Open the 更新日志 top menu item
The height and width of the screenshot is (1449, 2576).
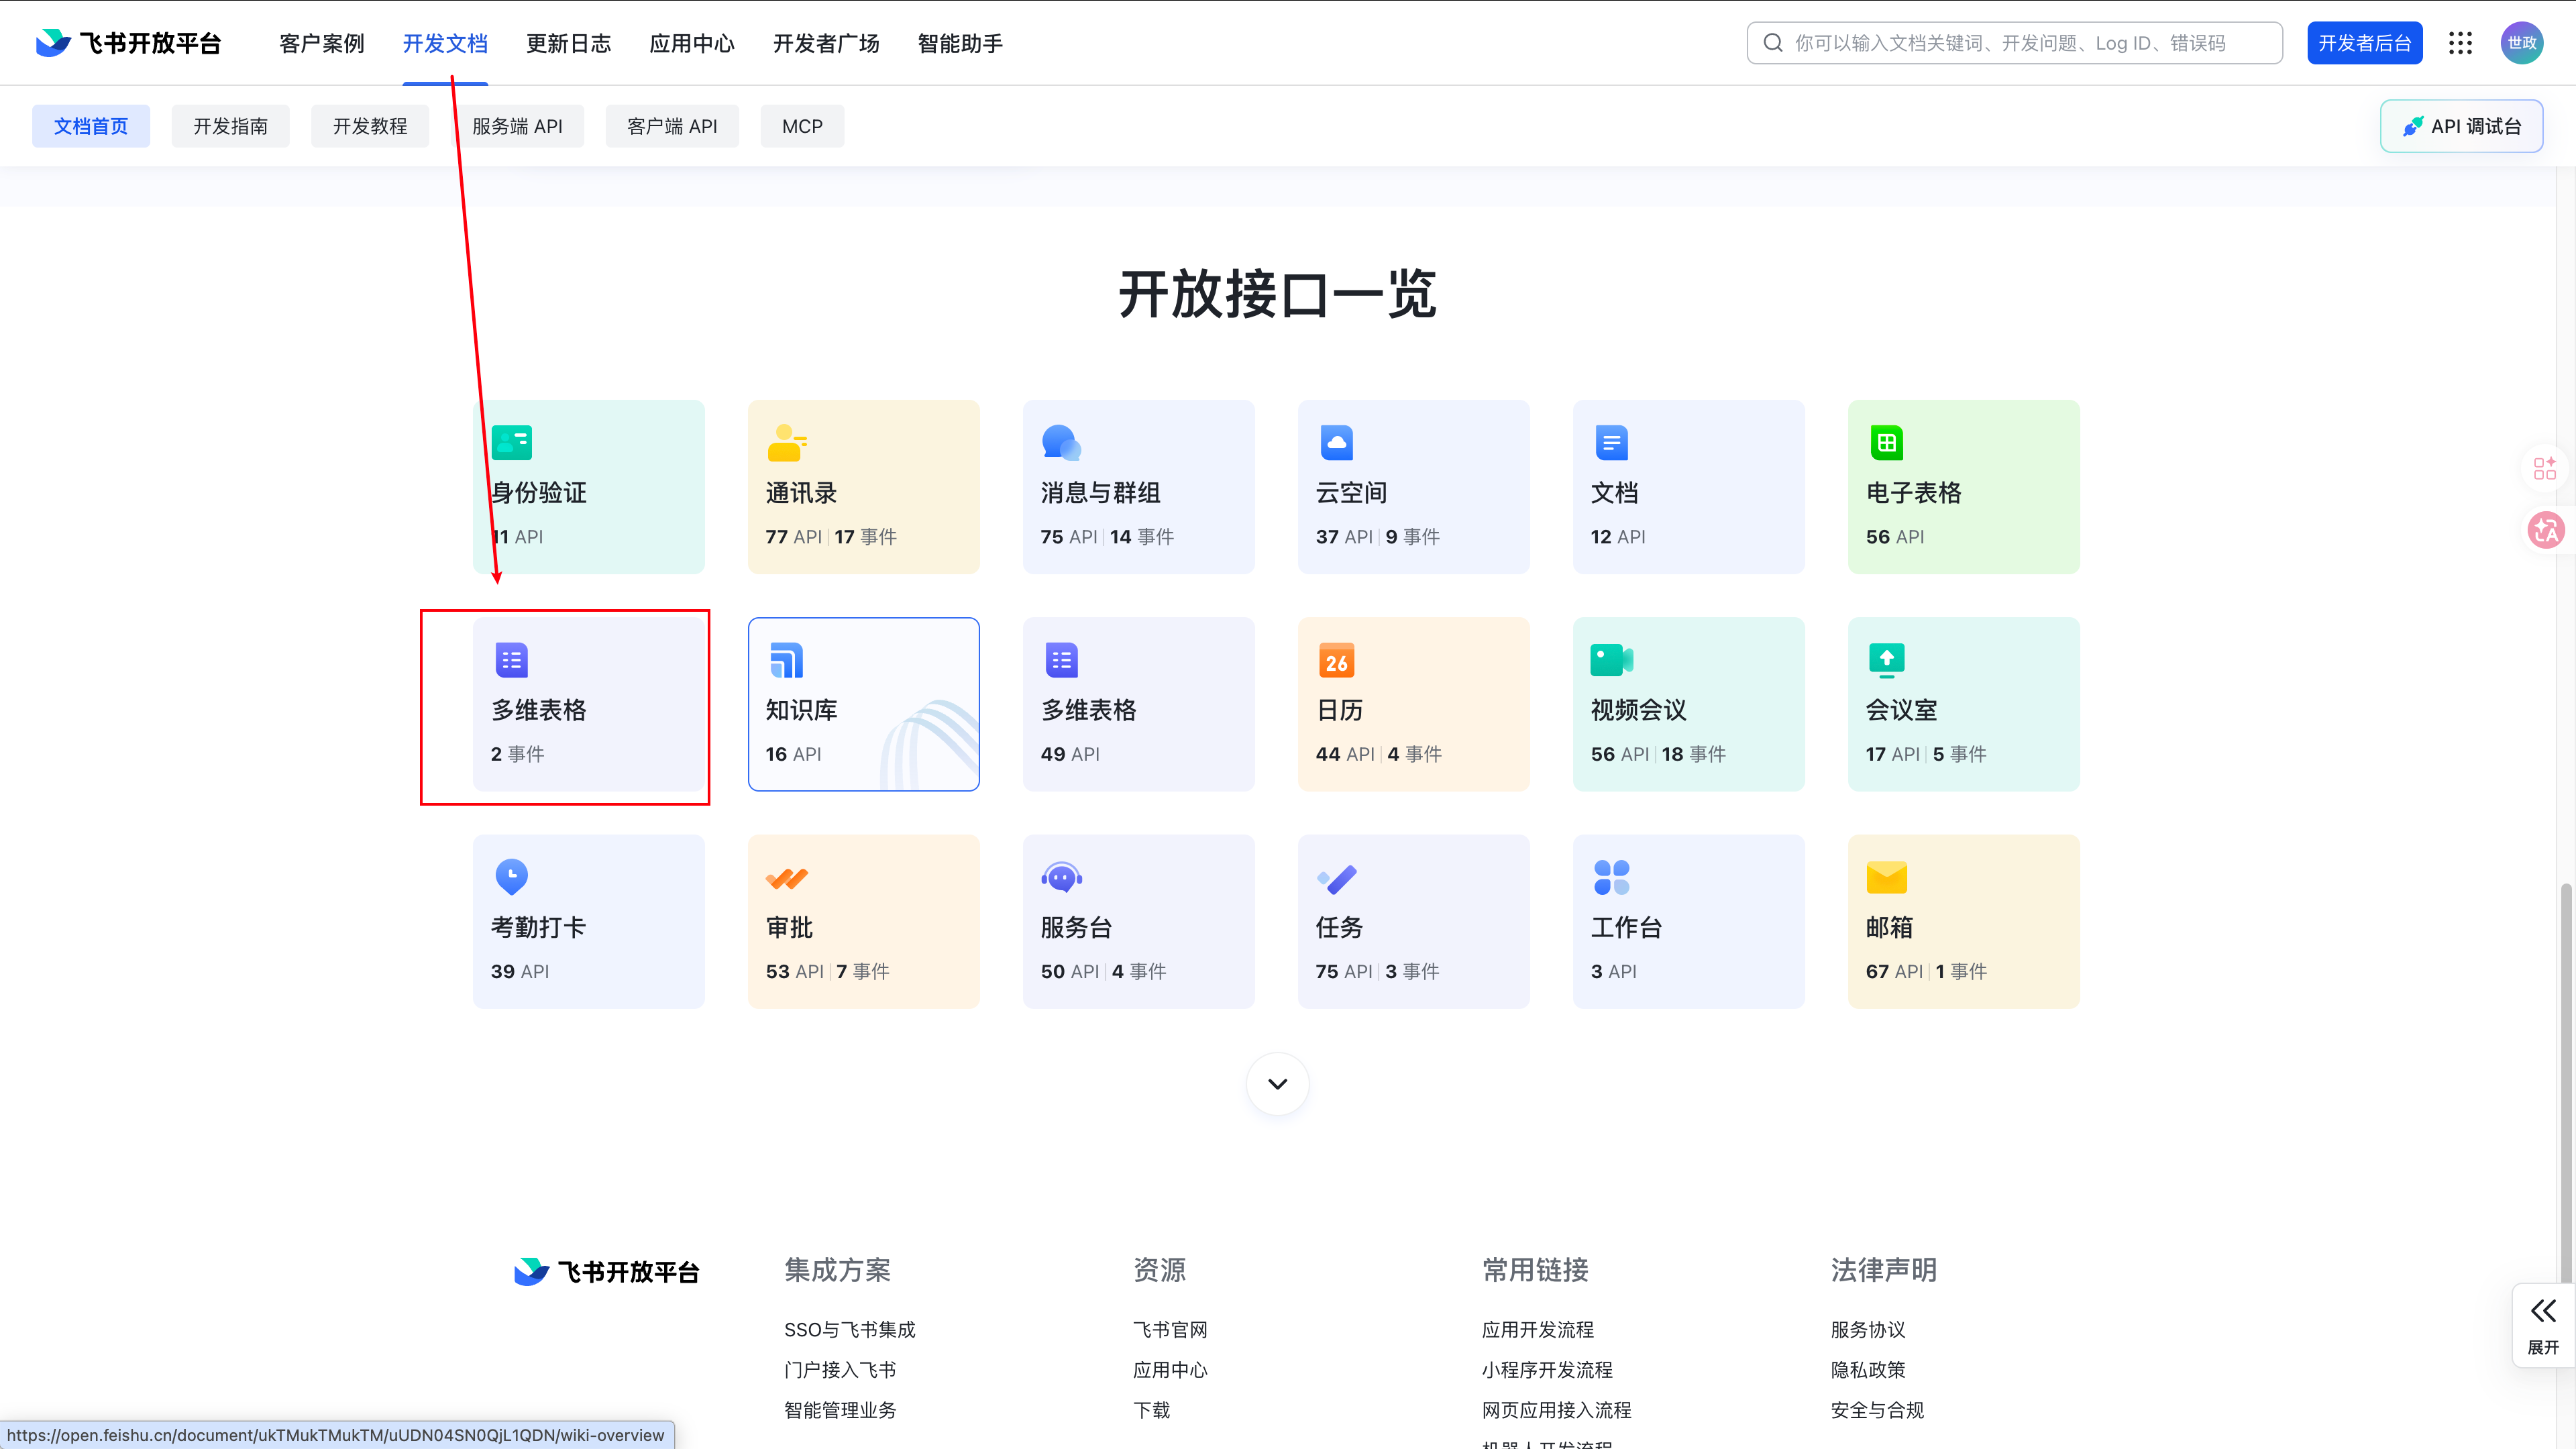pyautogui.click(x=568, y=43)
